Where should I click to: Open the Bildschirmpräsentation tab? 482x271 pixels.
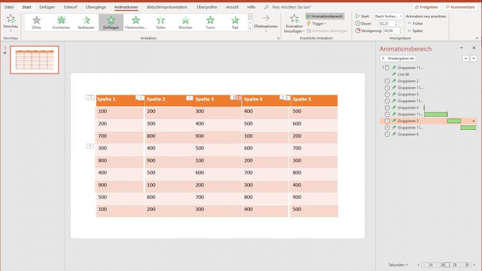(x=167, y=7)
